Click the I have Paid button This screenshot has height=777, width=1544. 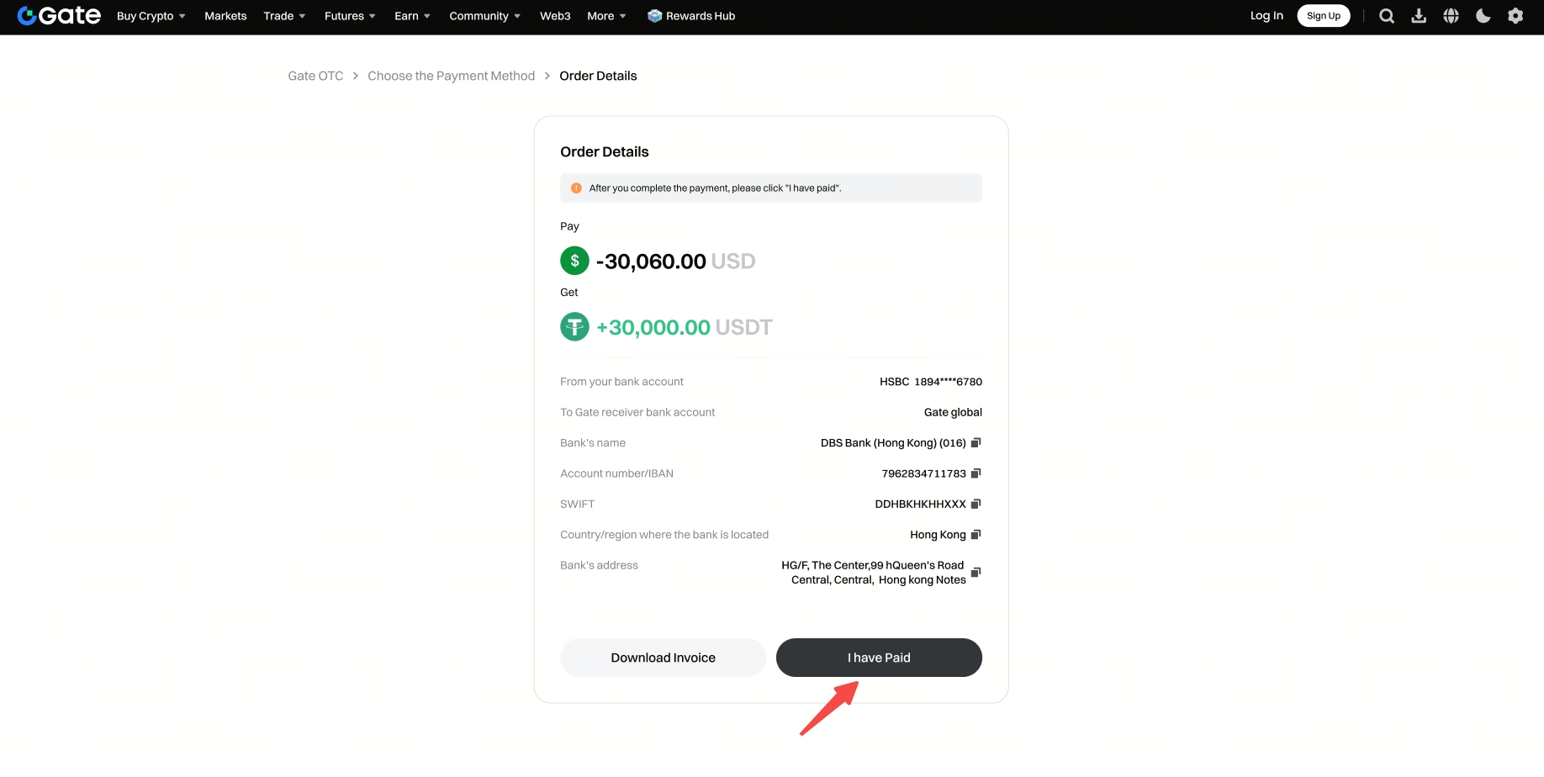pyautogui.click(x=879, y=658)
